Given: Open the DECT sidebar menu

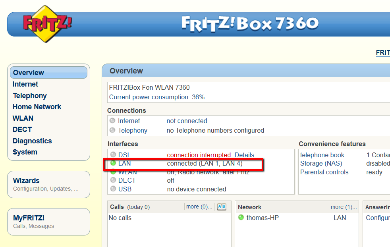Looking at the screenshot, I should tap(22, 129).
